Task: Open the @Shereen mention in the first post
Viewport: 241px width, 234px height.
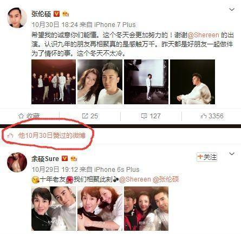Action: (x=204, y=35)
